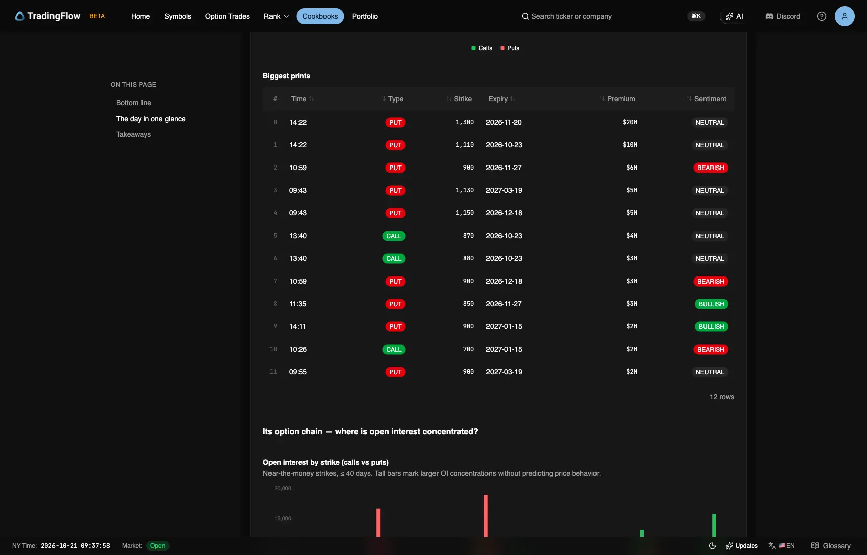Click the 12 rows count label

point(722,397)
